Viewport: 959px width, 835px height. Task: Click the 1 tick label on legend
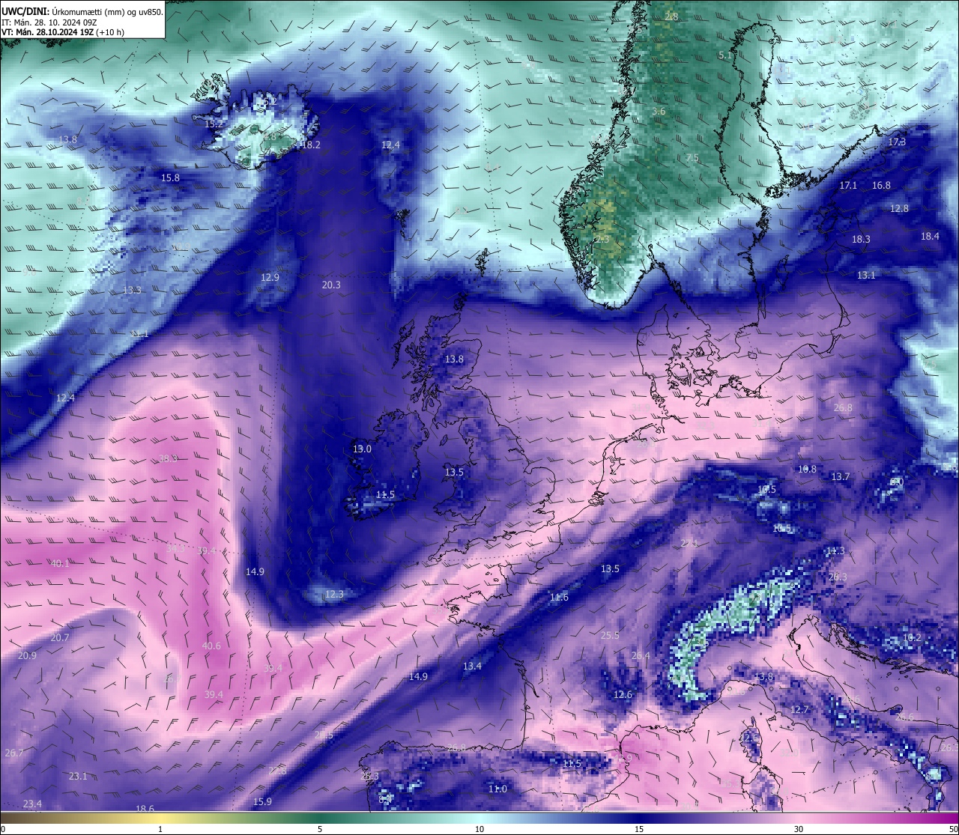pyautogui.click(x=160, y=828)
